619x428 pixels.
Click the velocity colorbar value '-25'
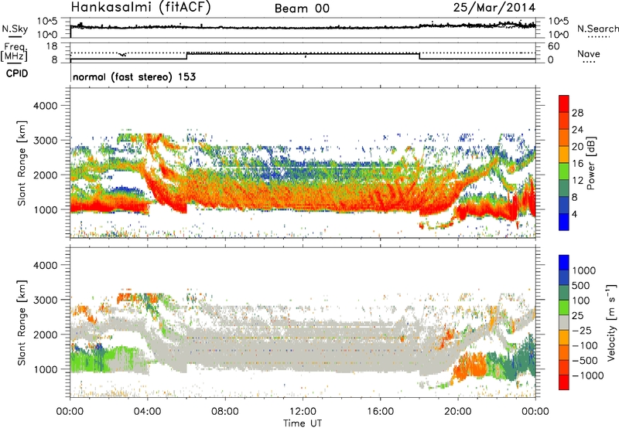[x=582, y=330]
